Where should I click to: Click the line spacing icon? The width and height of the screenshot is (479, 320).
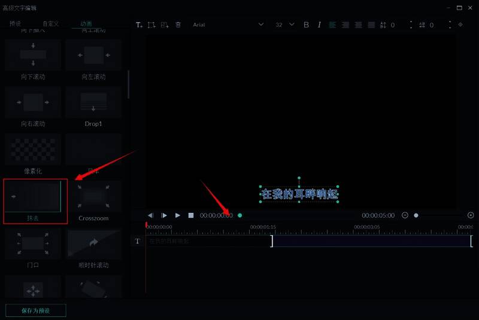tap(383, 25)
